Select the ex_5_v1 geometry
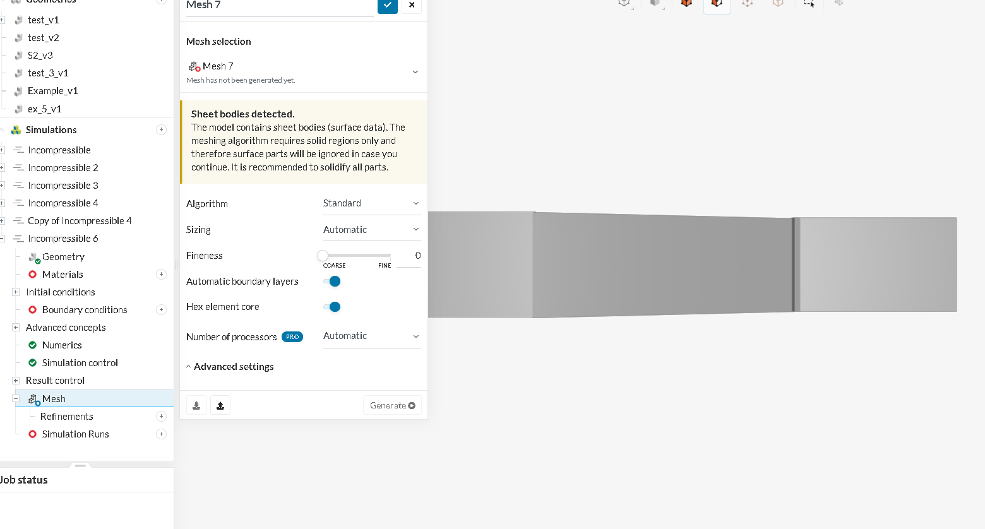Image resolution: width=985 pixels, height=529 pixels. (45, 109)
